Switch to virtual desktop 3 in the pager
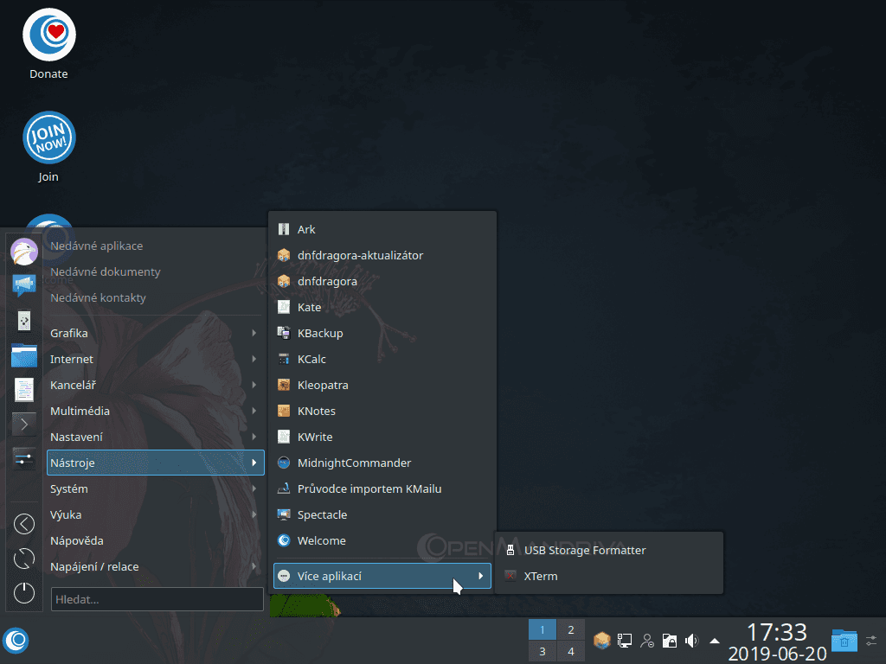886x664 pixels. (543, 649)
